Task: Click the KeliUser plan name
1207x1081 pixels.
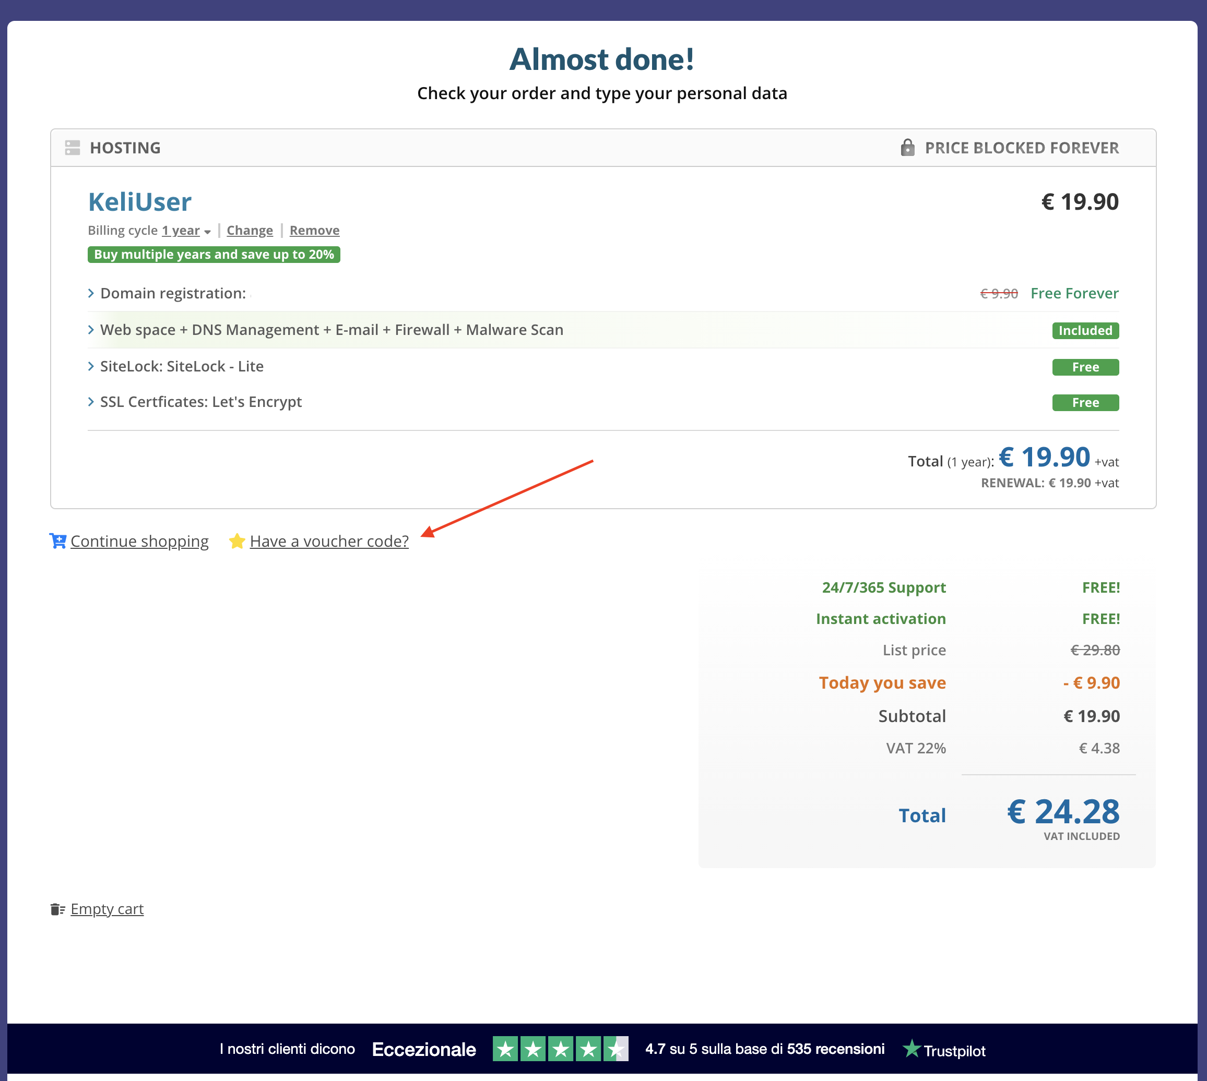Action: click(140, 202)
